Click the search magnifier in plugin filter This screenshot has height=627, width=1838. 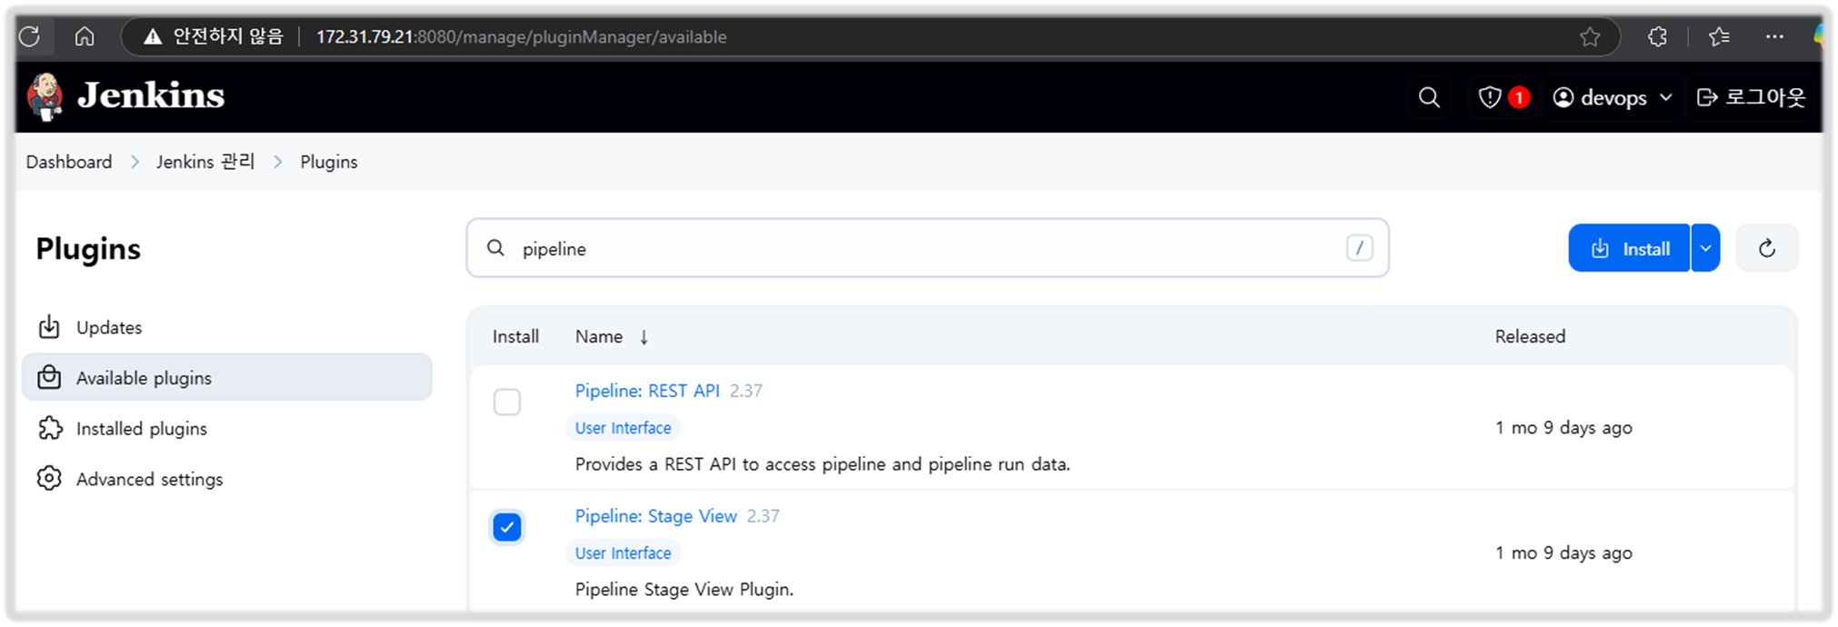point(495,248)
